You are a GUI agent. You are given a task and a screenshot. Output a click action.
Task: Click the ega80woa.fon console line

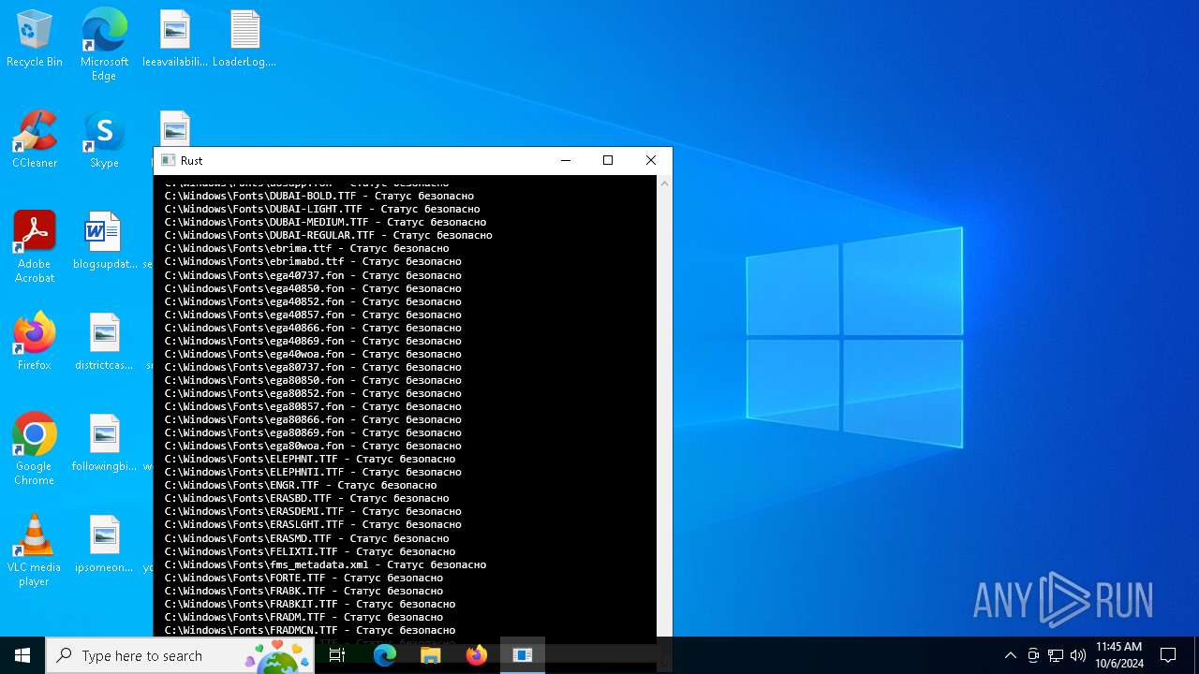tap(313, 446)
